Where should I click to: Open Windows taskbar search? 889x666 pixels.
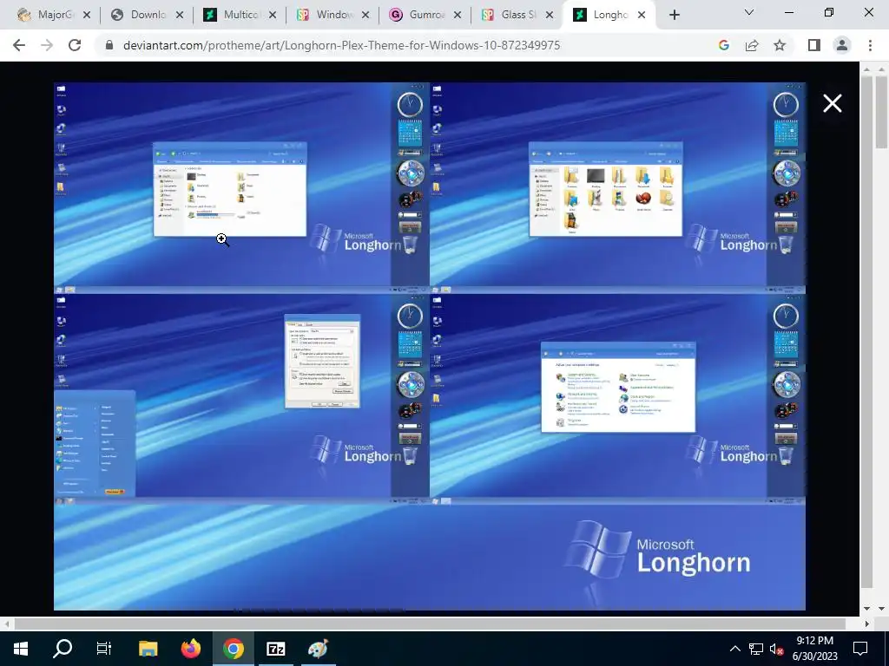[x=63, y=649]
